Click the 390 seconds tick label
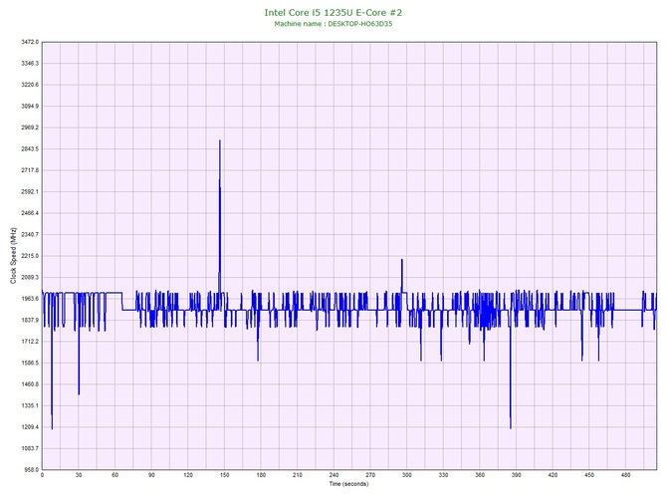 pos(517,475)
